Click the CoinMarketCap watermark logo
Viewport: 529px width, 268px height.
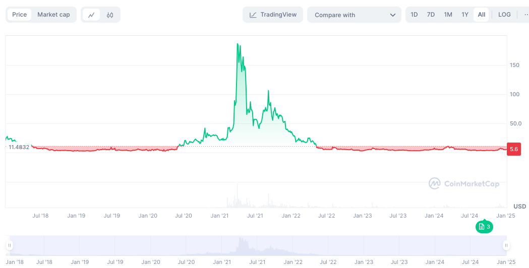coord(464,183)
